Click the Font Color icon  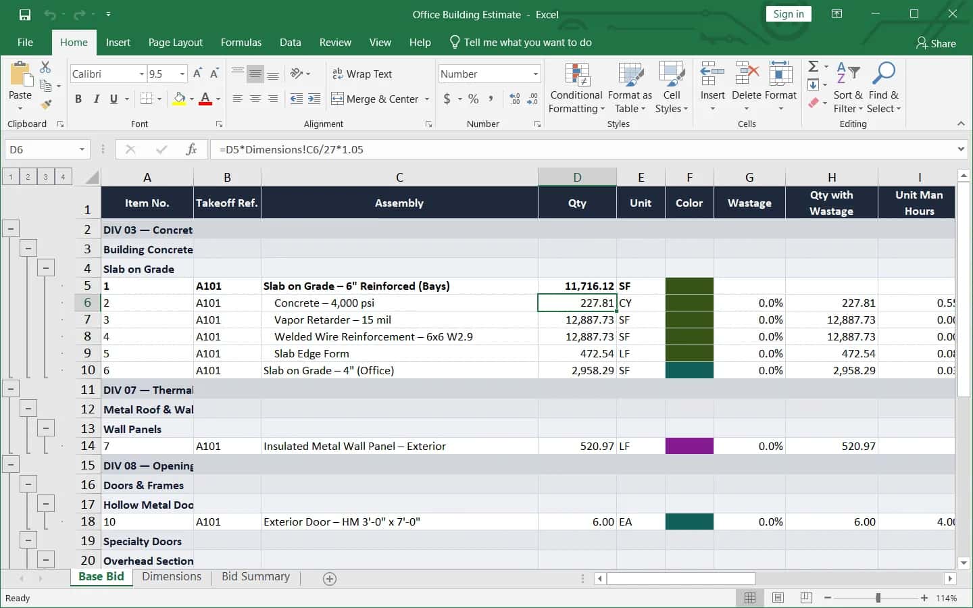206,99
